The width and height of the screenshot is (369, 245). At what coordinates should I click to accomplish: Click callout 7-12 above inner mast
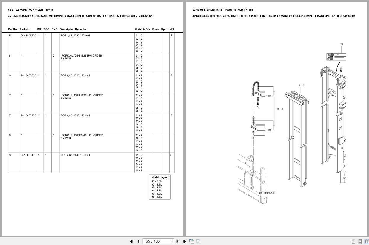coord(302,86)
